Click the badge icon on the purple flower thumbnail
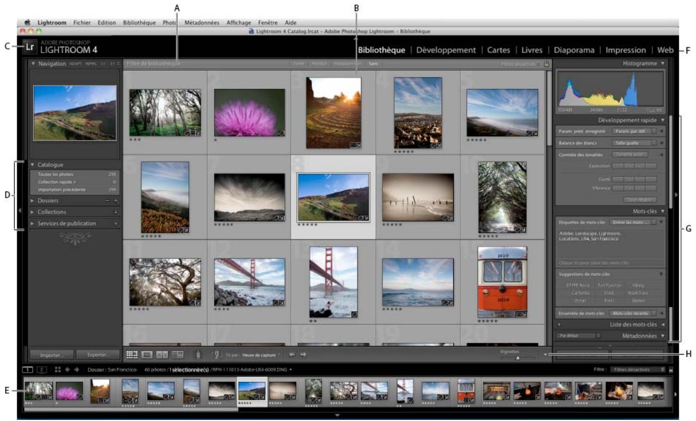The image size is (696, 421). coord(282,133)
